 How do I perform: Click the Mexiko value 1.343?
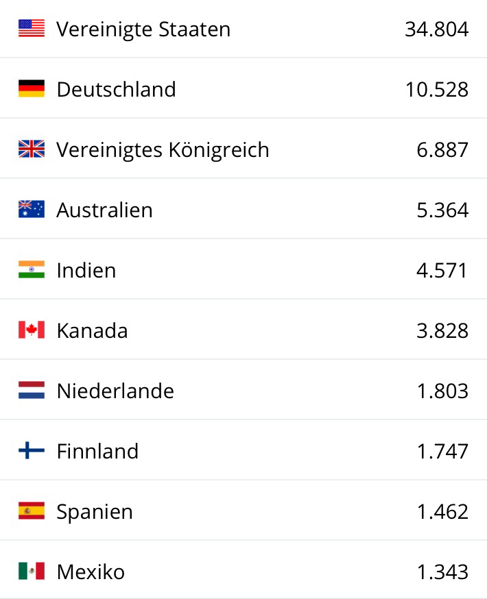click(x=442, y=572)
